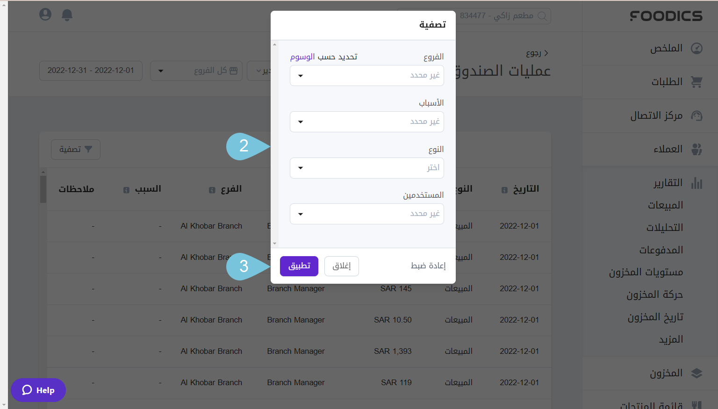Click the filter funnel icon on تصفية button
Screen dimensions: 718x409
(x=89, y=149)
